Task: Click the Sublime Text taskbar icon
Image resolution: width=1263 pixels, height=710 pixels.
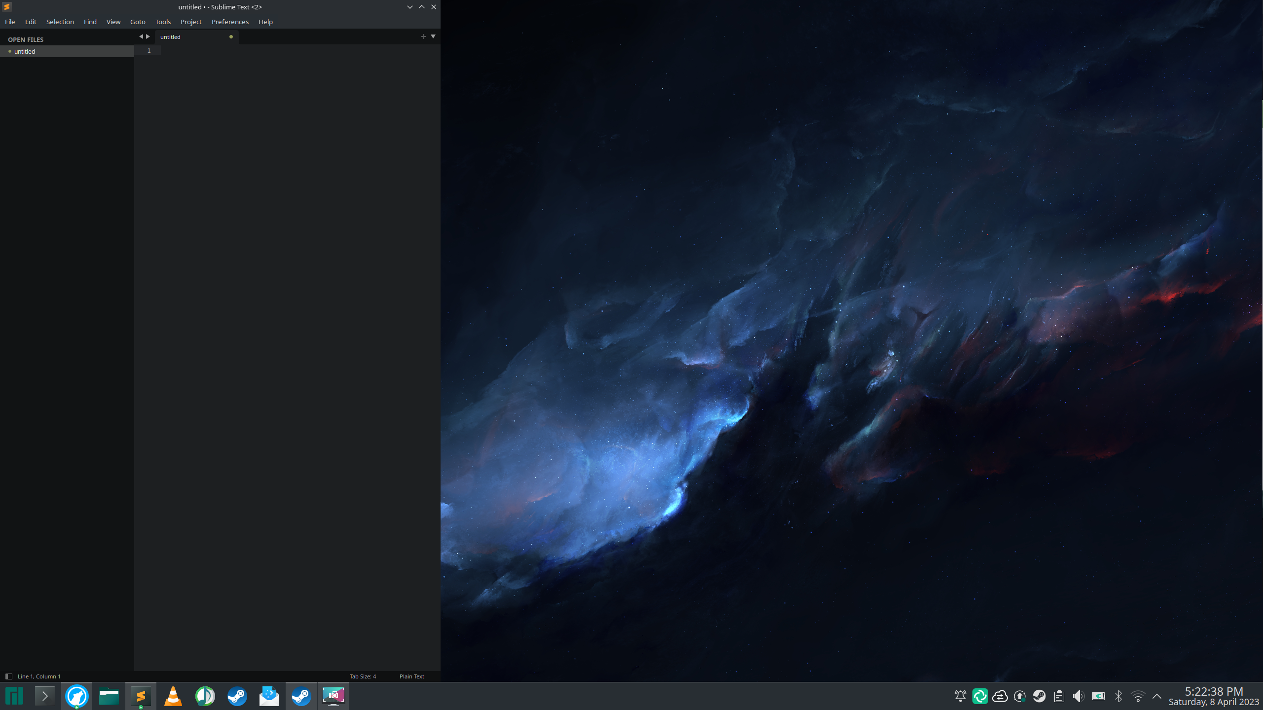Action: click(141, 696)
